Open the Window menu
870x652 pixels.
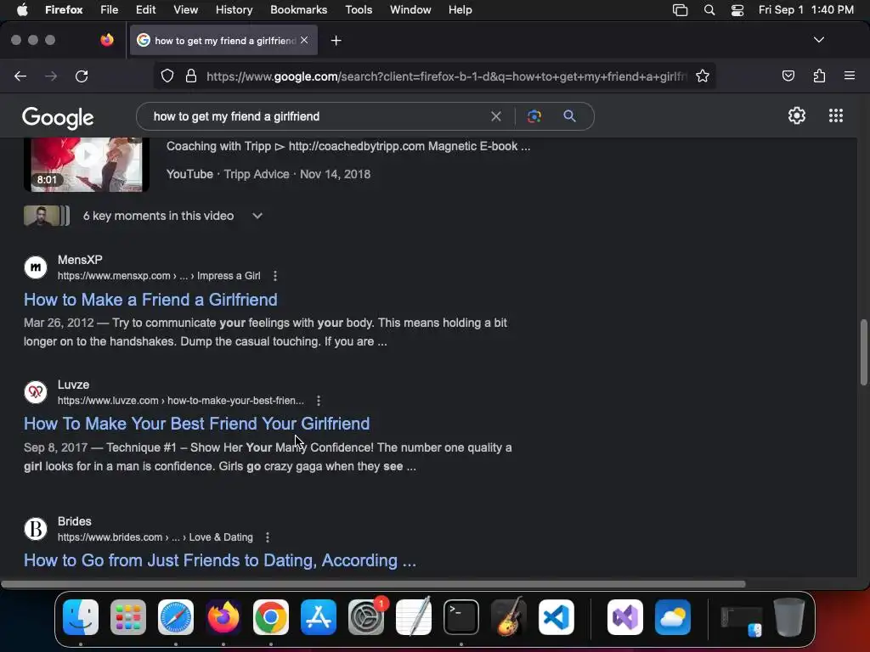pos(410,10)
